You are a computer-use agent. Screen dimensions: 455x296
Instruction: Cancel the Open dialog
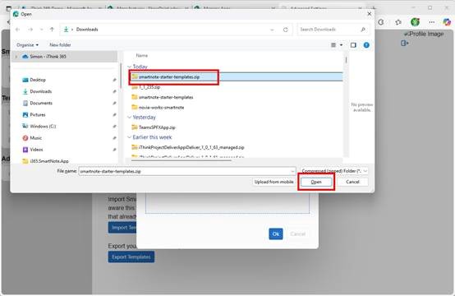[x=352, y=182]
